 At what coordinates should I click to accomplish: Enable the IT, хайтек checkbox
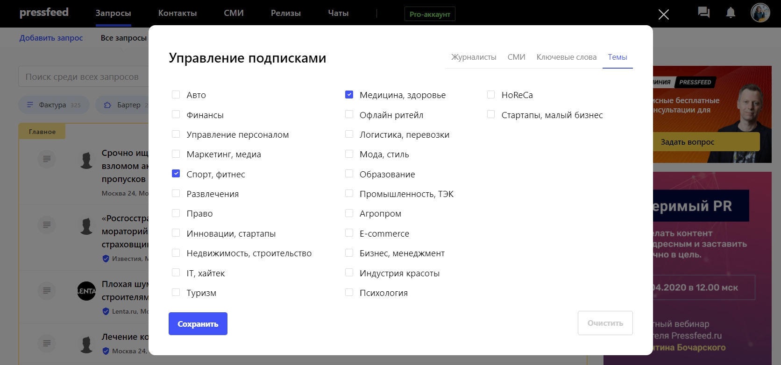pos(176,273)
